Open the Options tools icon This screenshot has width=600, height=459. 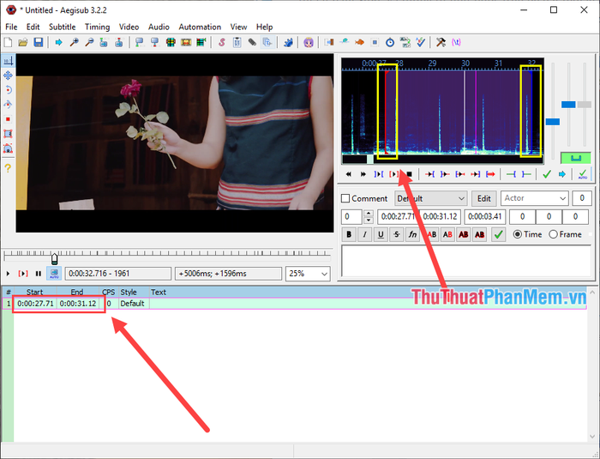[x=441, y=42]
